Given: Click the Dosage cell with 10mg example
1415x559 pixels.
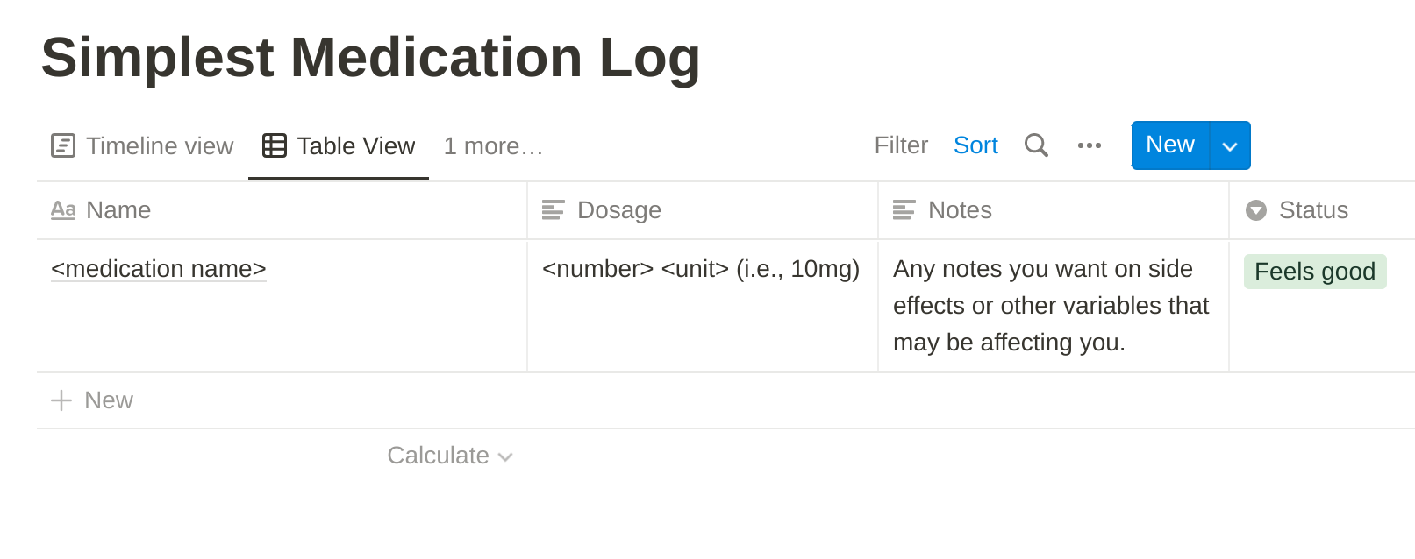Looking at the screenshot, I should [702, 306].
